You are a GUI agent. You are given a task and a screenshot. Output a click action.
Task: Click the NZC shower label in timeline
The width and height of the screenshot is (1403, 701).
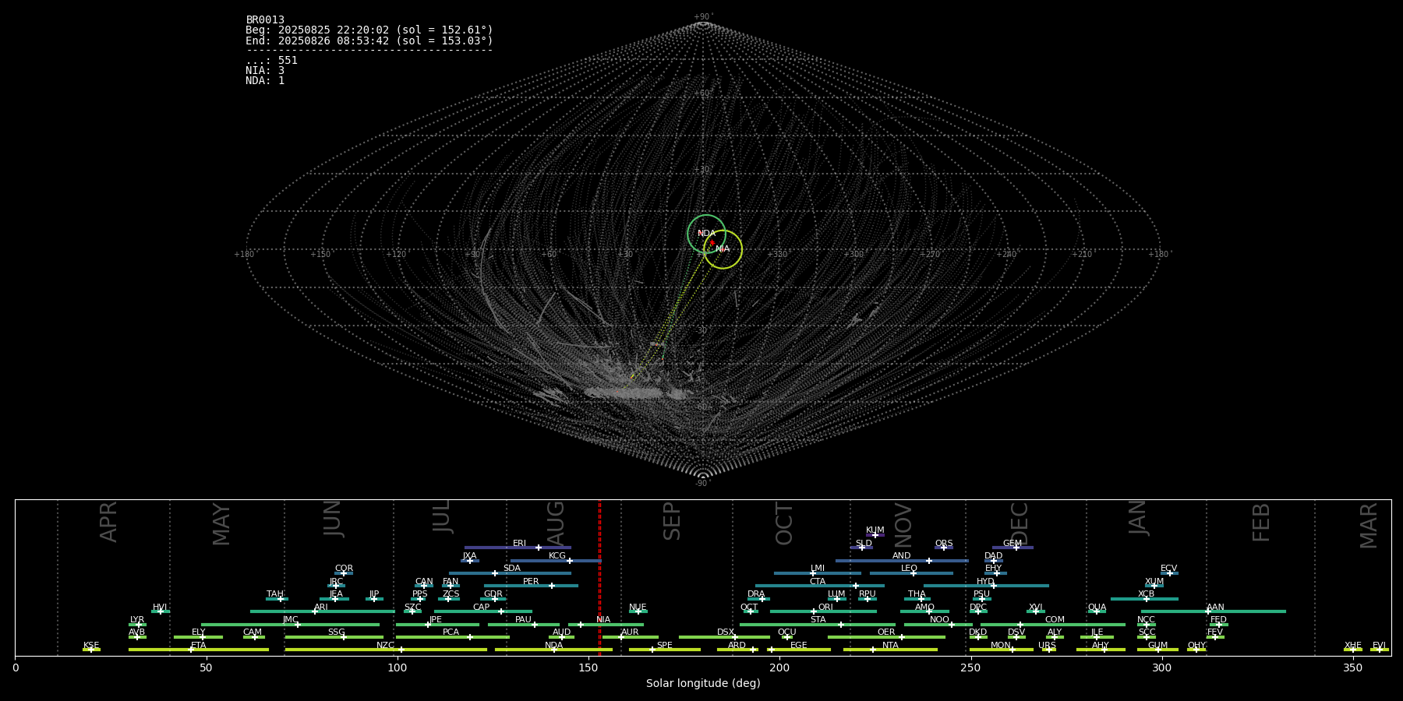click(x=386, y=646)
